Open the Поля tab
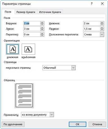108x129 pixels. 8,12
